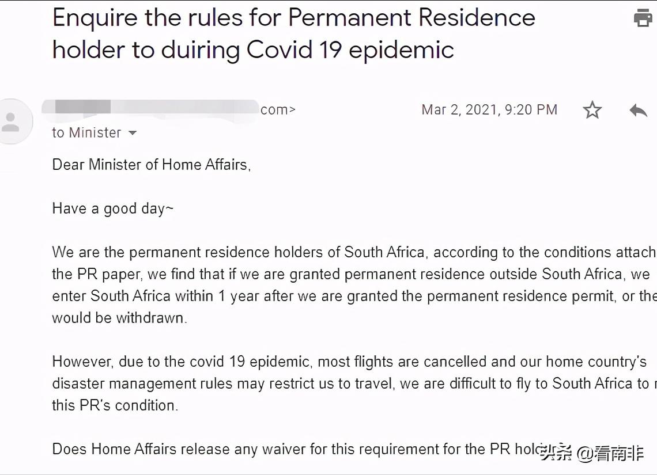Star this email message

[x=592, y=109]
